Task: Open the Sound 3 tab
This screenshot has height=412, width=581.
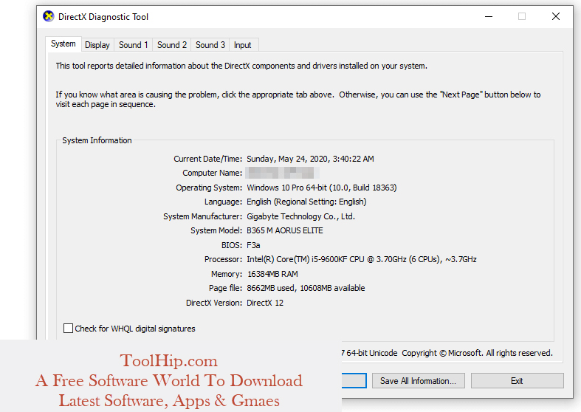Action: point(210,45)
